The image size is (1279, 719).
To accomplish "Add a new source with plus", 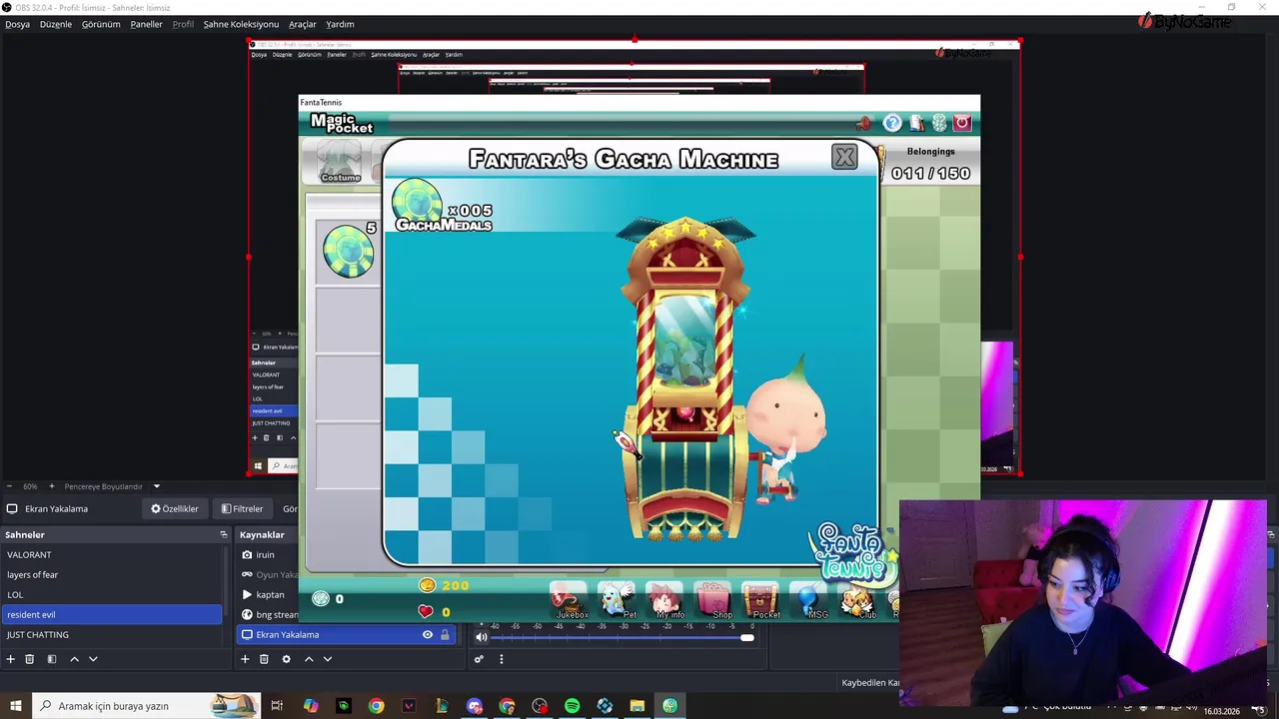I will (x=245, y=659).
